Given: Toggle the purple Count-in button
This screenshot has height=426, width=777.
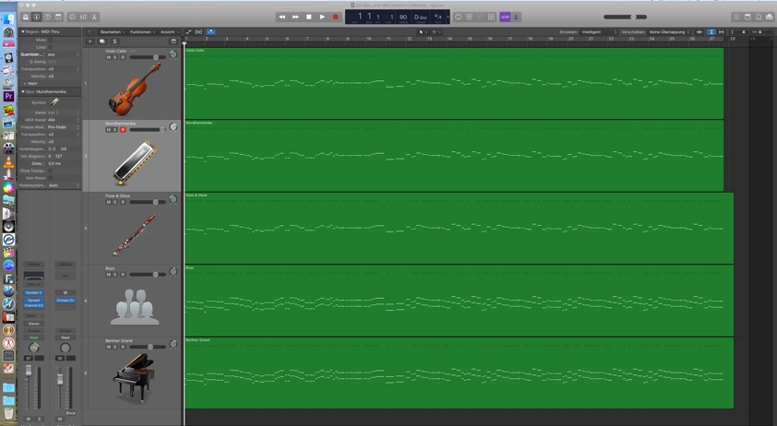Looking at the screenshot, I should [505, 17].
